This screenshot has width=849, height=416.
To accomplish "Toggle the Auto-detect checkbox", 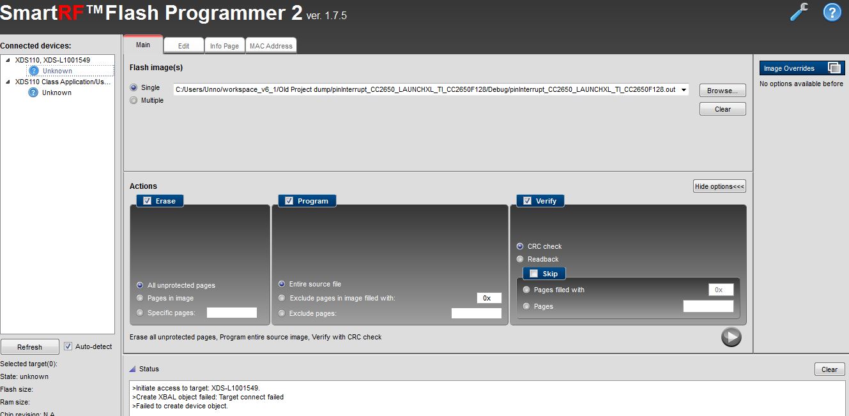I will (68, 346).
